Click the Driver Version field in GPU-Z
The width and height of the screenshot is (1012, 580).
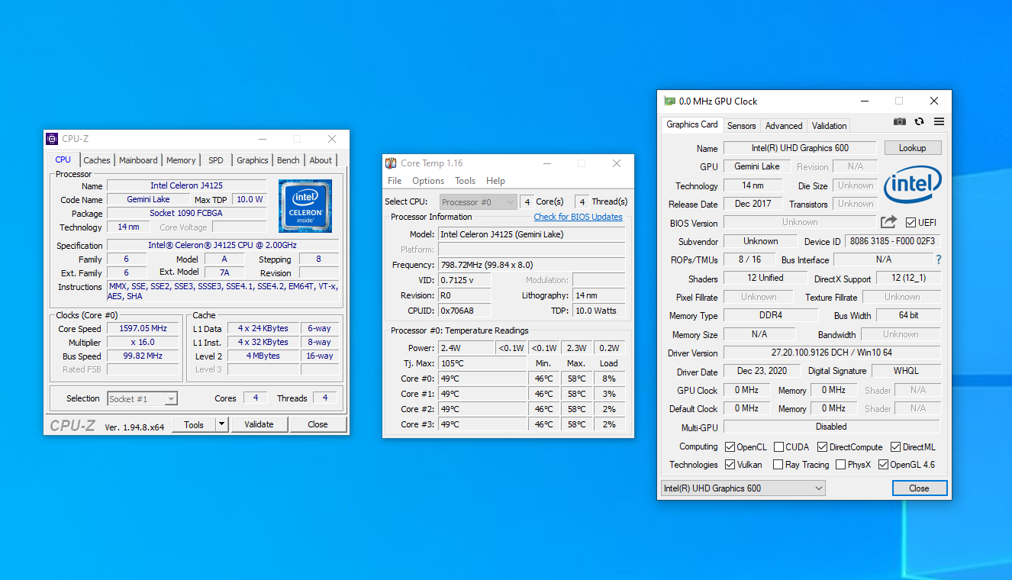coord(832,353)
